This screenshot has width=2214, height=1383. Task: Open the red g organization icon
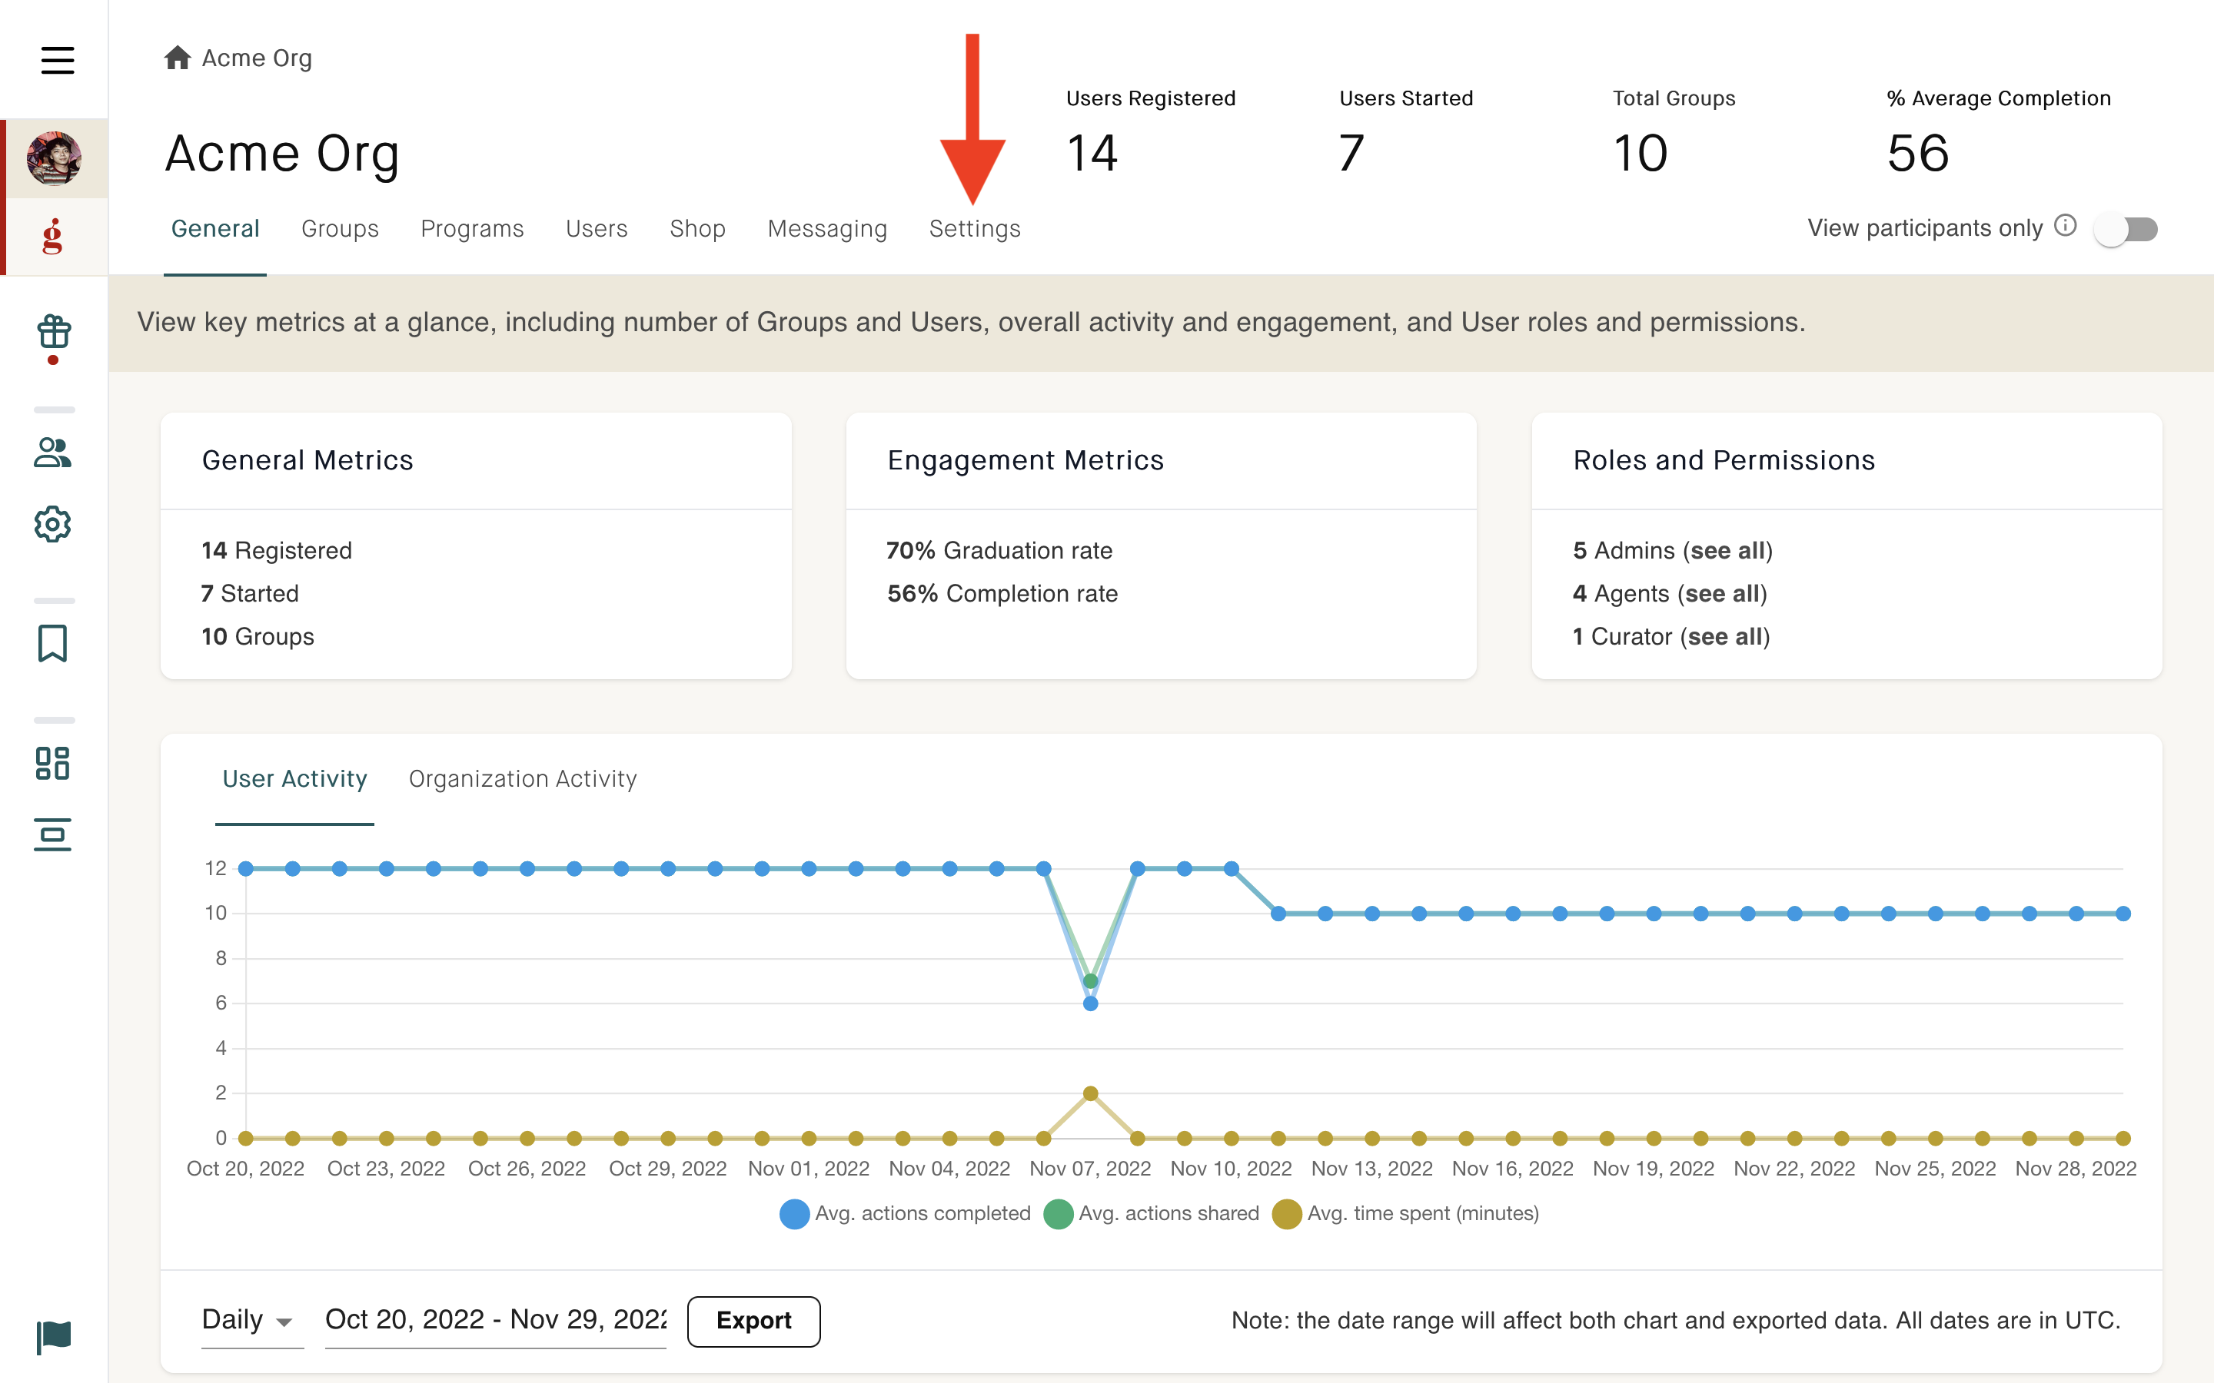[53, 236]
